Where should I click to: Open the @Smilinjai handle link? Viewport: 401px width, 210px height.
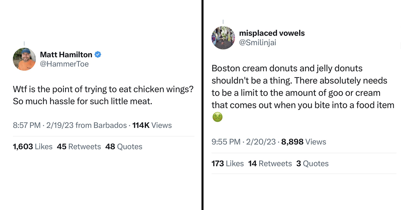pos(258,42)
